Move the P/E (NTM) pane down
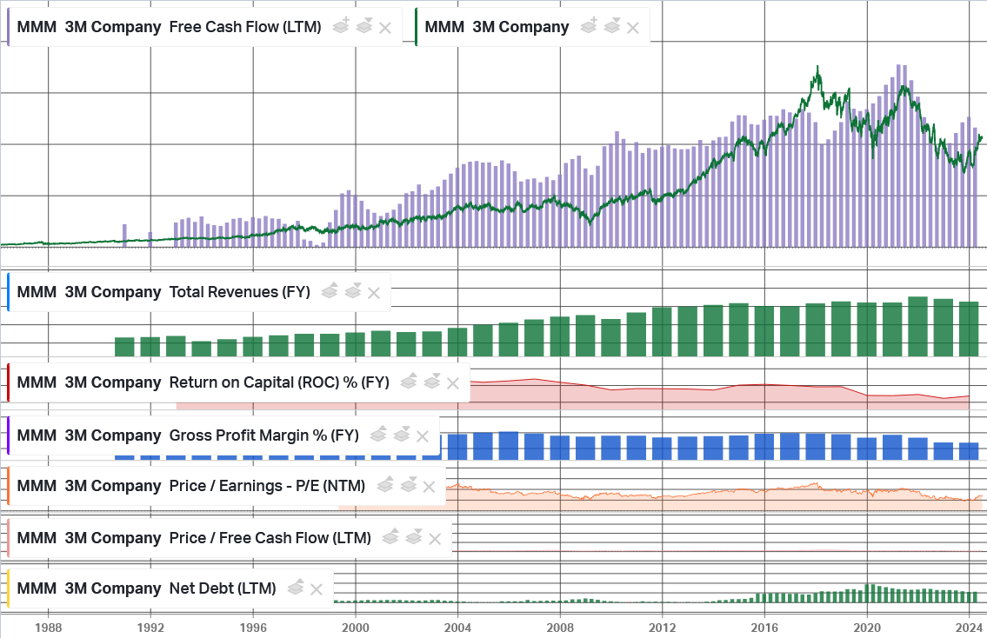987x638 pixels. click(x=408, y=485)
